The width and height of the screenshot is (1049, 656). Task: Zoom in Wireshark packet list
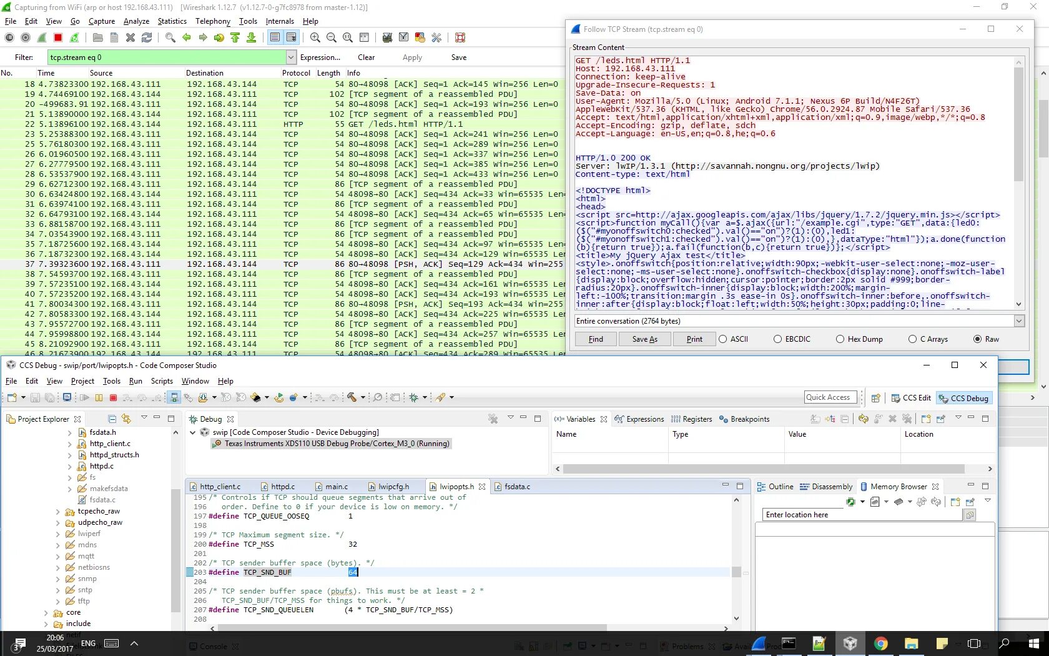tap(315, 37)
